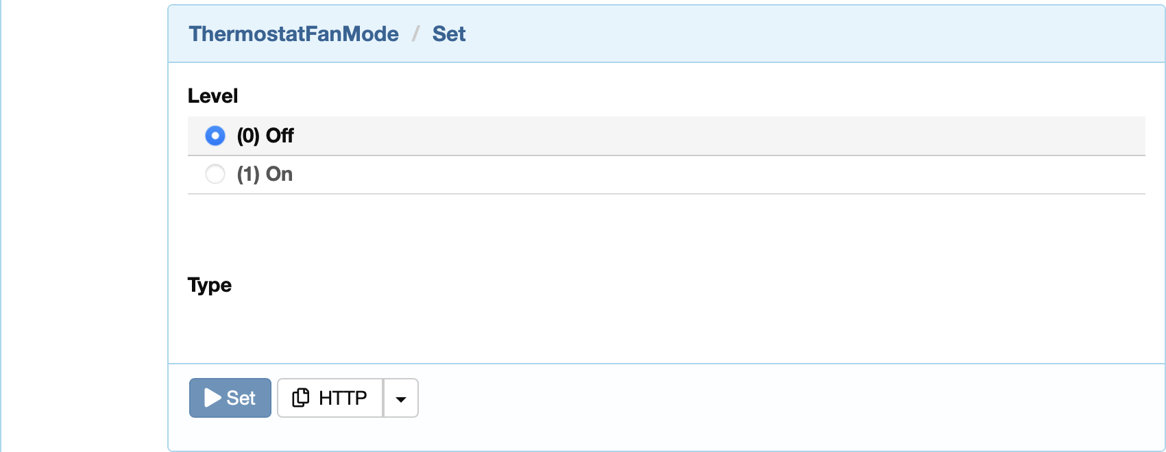Click the Level heading

point(212,96)
